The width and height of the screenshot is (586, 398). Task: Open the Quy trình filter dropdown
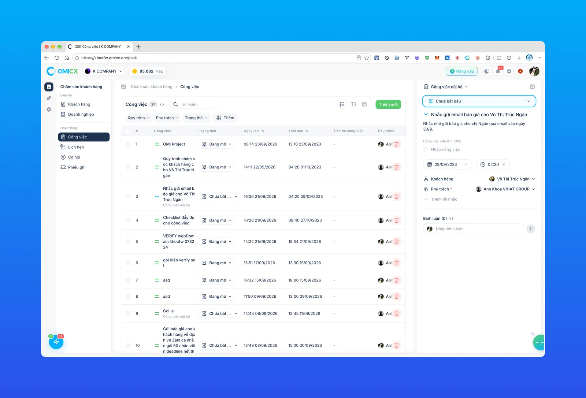(x=138, y=118)
